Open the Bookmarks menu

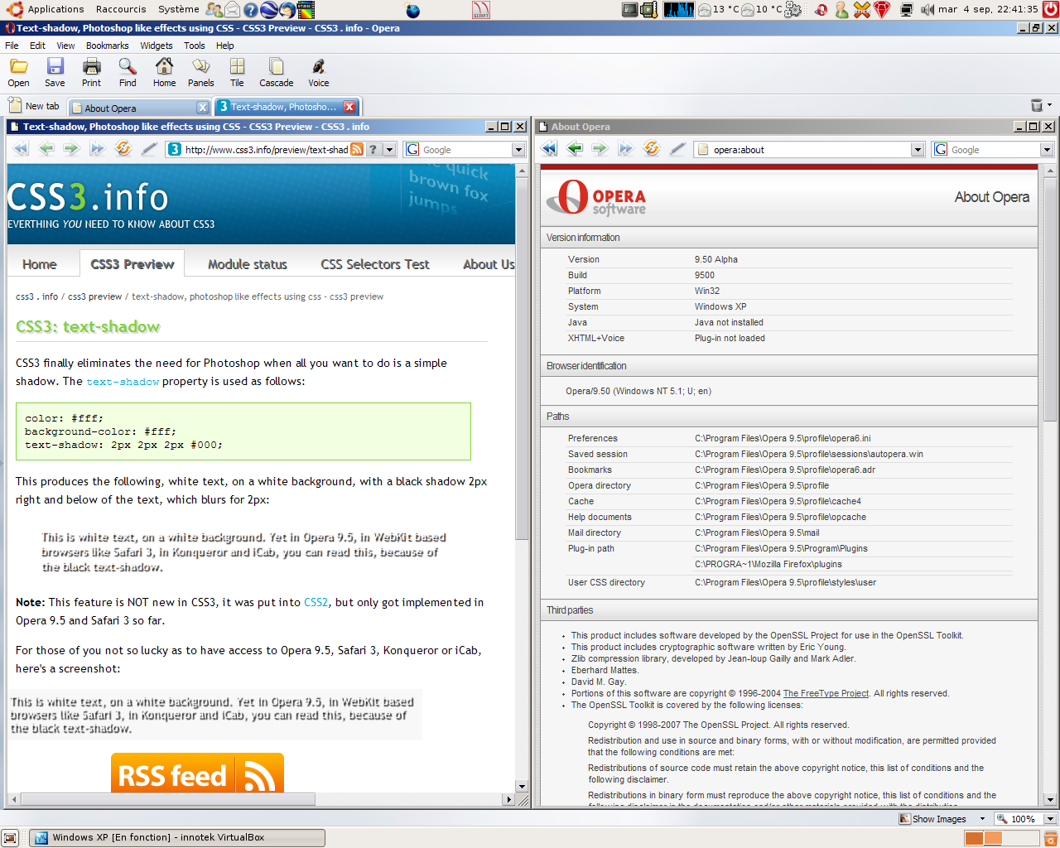point(107,46)
